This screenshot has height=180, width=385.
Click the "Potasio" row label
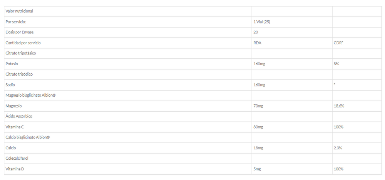click(12, 64)
